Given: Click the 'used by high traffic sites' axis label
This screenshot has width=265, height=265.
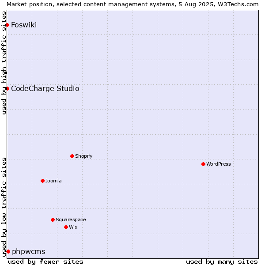Looking at the screenshot, I should click(4, 63).
